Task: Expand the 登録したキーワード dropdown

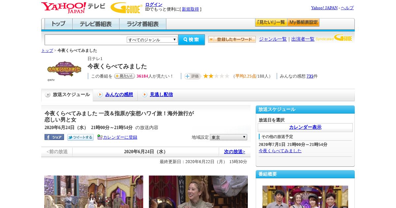Action: (x=232, y=39)
